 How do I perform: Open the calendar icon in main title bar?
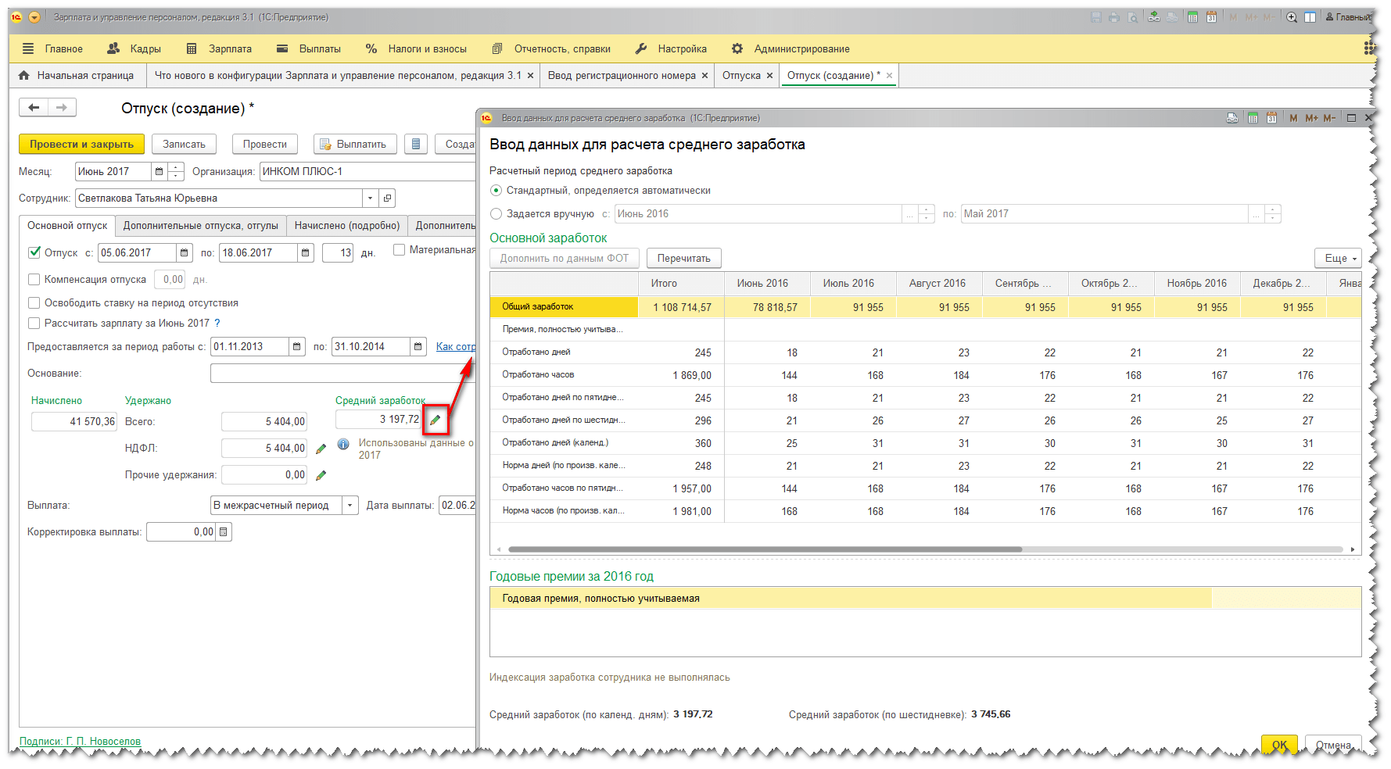tap(1211, 17)
